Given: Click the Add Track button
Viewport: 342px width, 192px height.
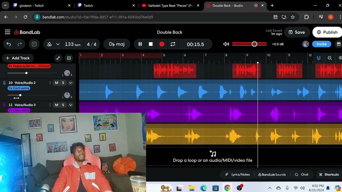Looking at the screenshot, I should pos(18,58).
